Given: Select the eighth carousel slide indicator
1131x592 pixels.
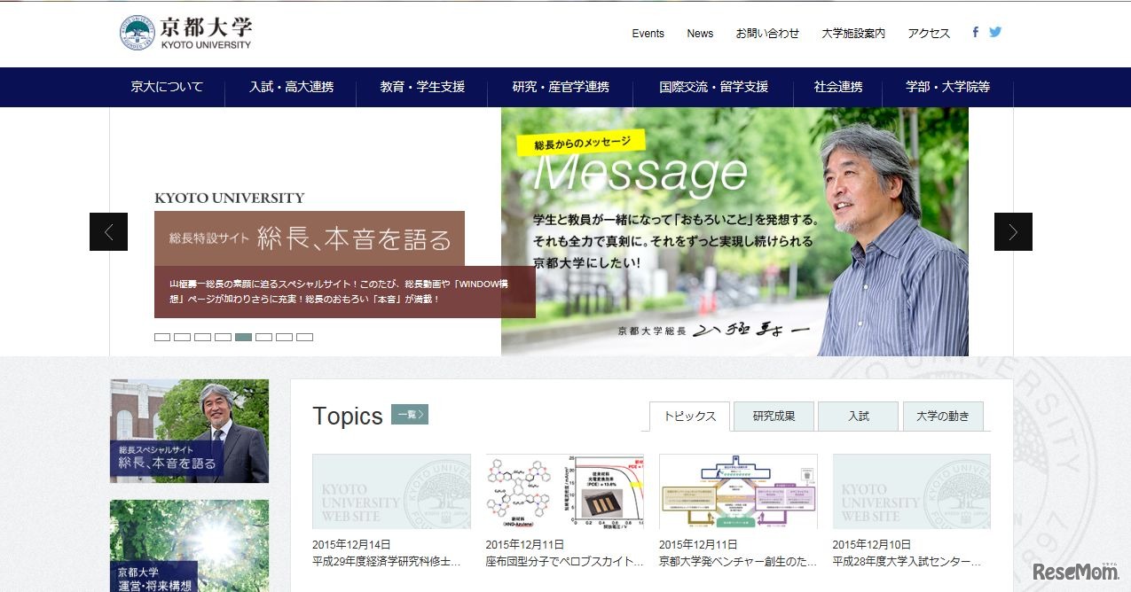Looking at the screenshot, I should (x=305, y=337).
